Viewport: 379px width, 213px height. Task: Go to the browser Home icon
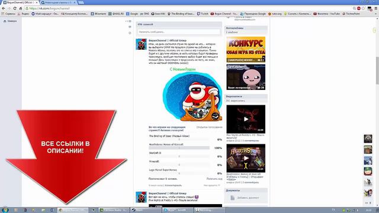pos(21,8)
